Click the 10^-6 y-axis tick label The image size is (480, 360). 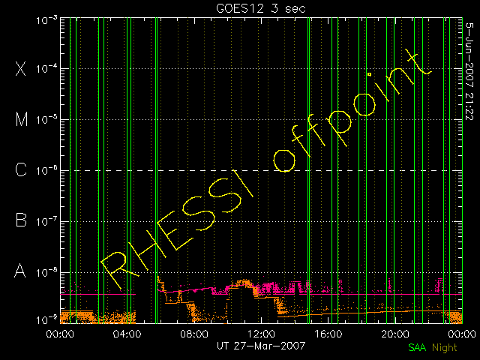(x=46, y=170)
